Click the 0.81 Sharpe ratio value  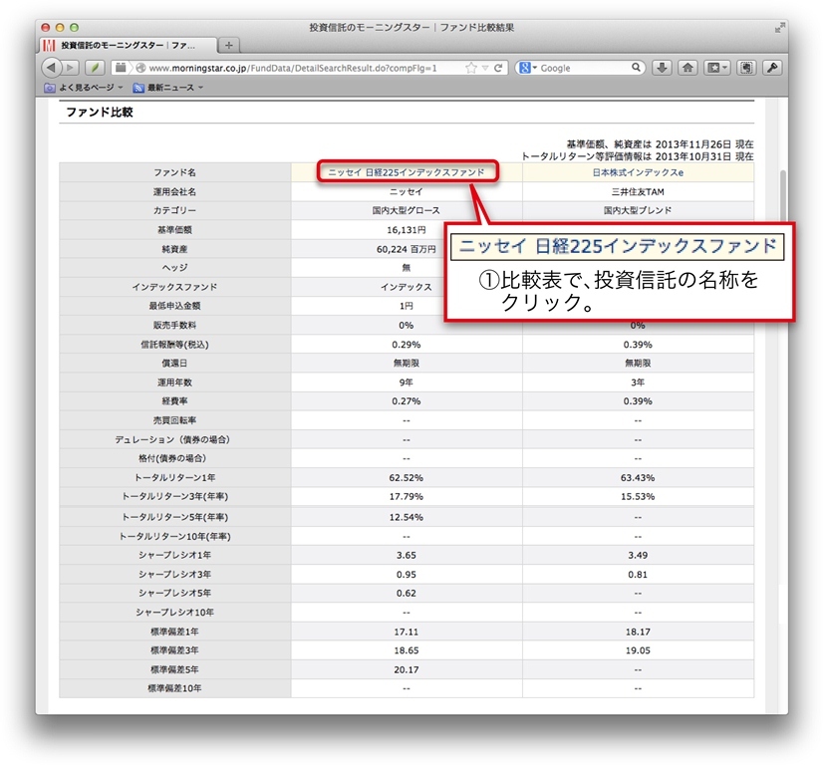[638, 574]
